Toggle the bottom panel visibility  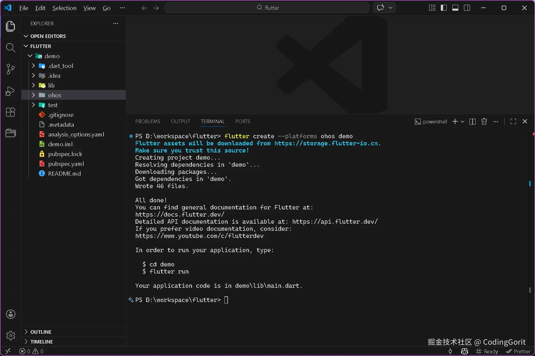(455, 8)
